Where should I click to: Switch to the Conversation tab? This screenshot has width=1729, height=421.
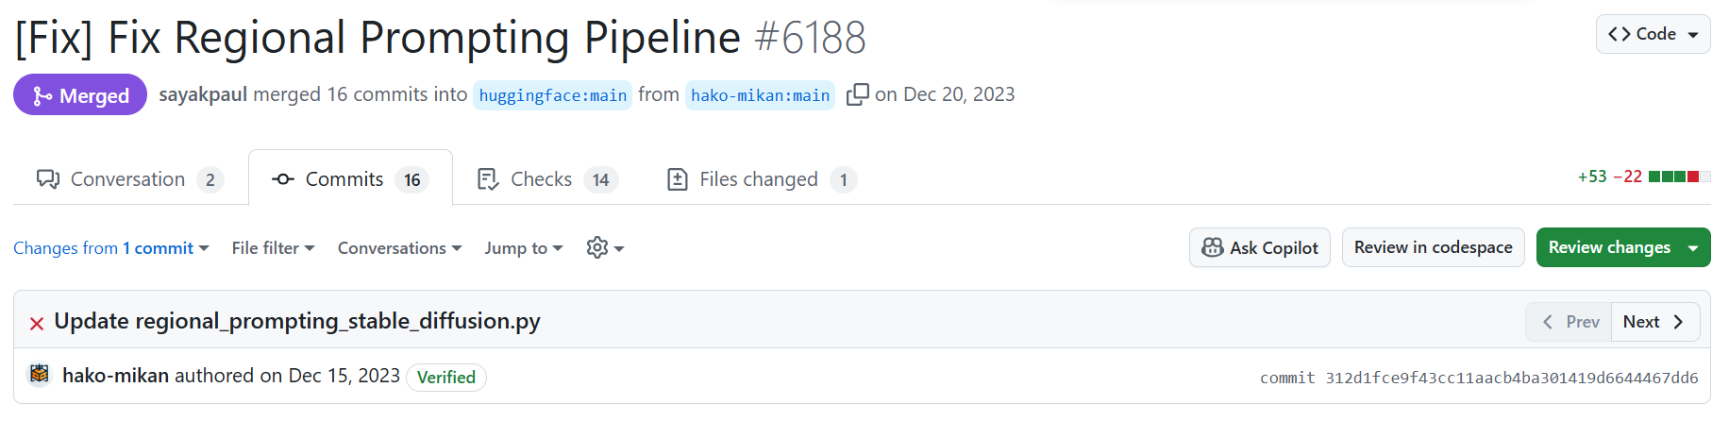point(130,179)
